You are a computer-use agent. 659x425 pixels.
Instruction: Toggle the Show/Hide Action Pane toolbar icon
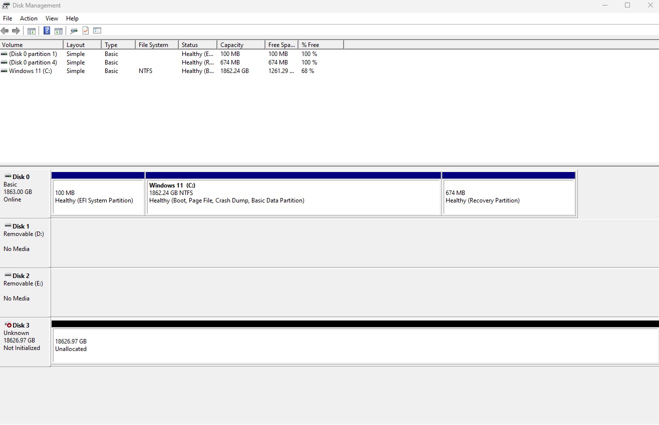(59, 31)
